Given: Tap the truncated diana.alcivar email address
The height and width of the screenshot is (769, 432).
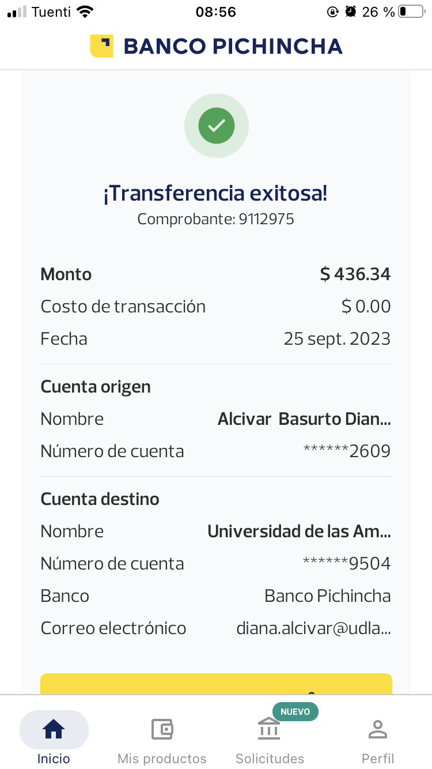Looking at the screenshot, I should 313,628.
